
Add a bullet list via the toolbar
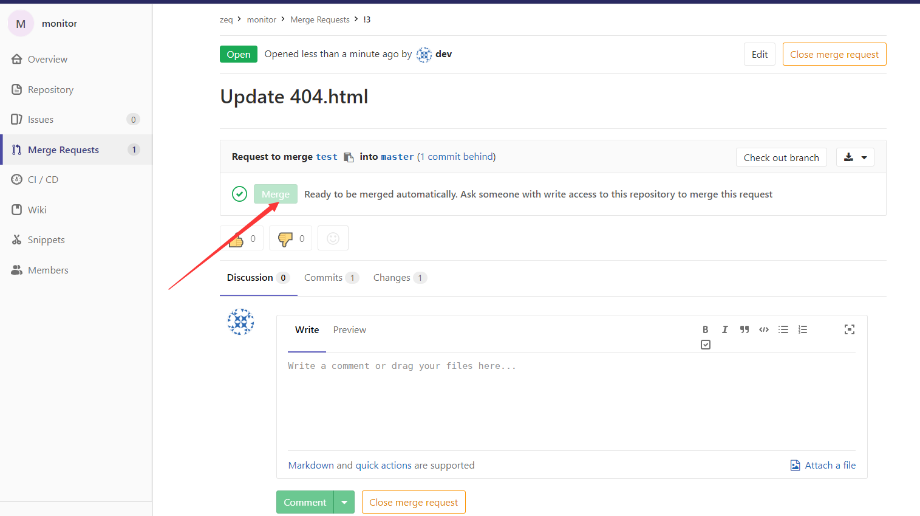click(783, 329)
